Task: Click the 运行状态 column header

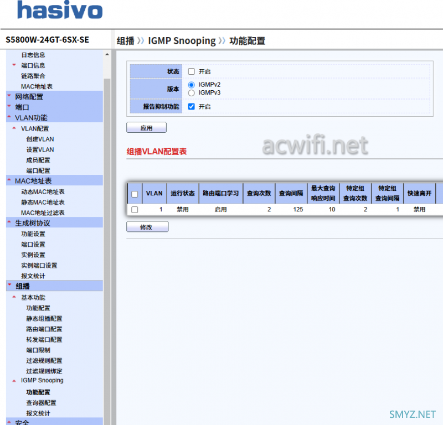Action: click(x=183, y=194)
